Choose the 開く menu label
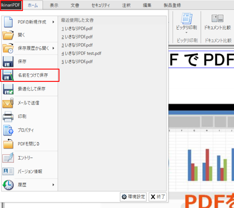Screen dimensions: 234x208 (21, 35)
